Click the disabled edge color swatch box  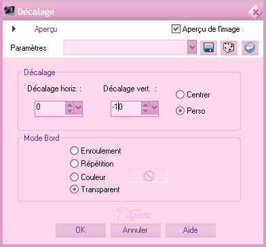149,175
